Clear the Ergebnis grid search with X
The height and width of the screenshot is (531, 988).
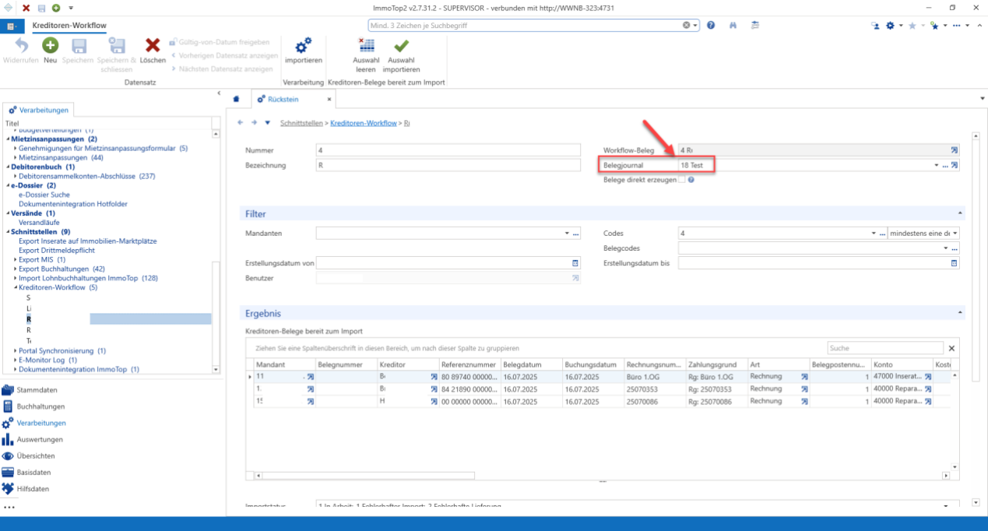coord(951,348)
